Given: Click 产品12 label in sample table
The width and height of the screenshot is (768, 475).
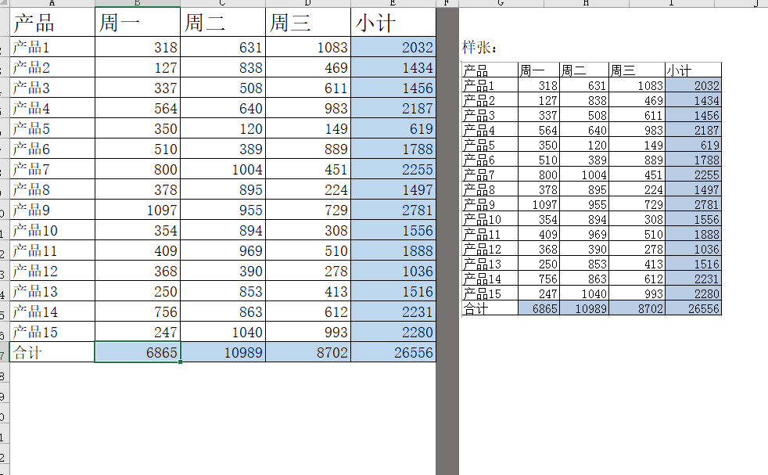Looking at the screenshot, I should tap(490, 249).
